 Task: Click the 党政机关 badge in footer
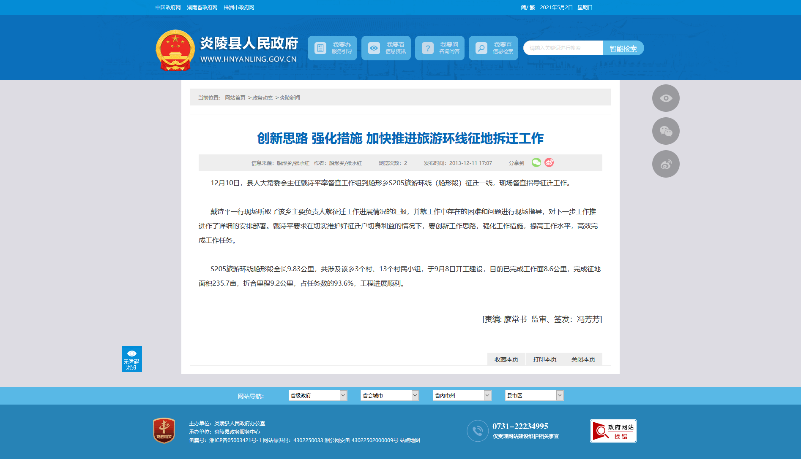pos(164,431)
